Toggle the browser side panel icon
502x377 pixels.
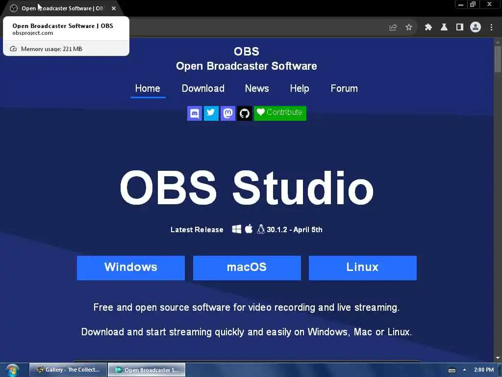click(x=460, y=27)
